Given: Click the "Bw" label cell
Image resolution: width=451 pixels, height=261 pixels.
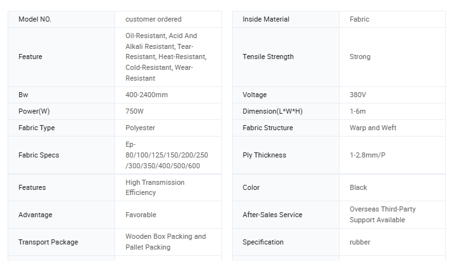Looking at the screenshot, I should [24, 95].
